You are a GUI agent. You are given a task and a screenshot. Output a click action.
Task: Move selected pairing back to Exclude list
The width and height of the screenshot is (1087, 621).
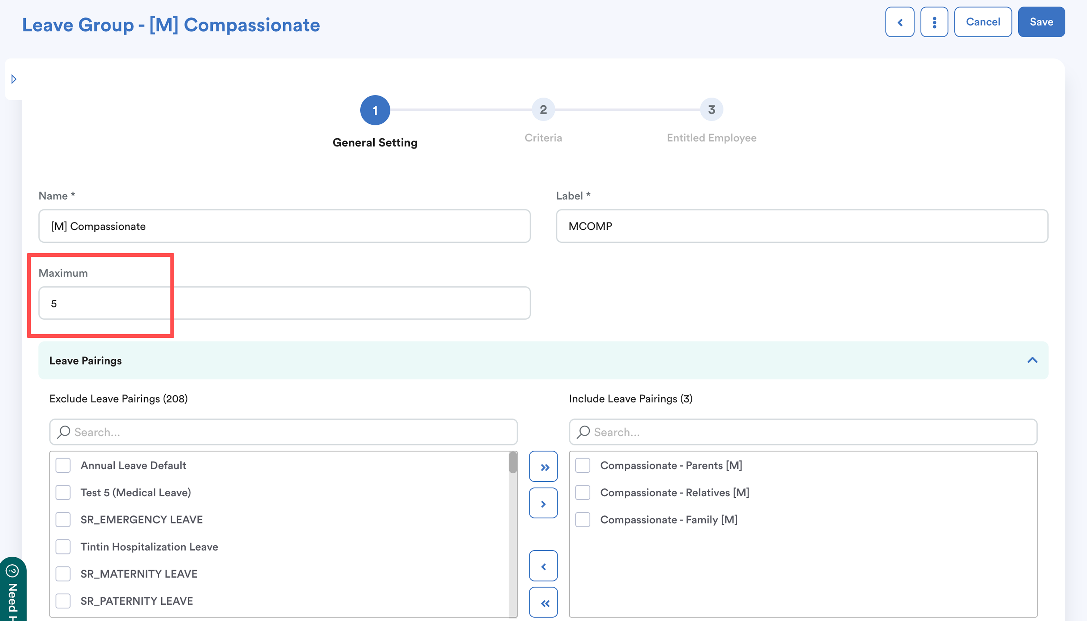pos(543,566)
